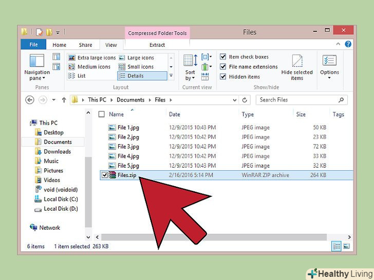Open the Add columns dropdown icon
This screenshot has height=280, width=374.
click(207, 67)
